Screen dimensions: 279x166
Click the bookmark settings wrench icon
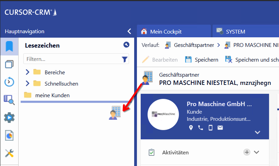click(x=126, y=45)
